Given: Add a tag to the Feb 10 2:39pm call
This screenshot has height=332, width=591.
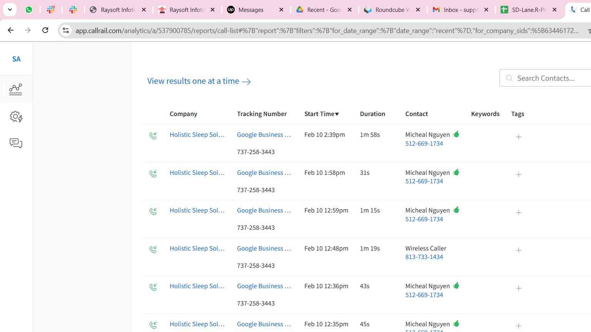Looking at the screenshot, I should tap(519, 137).
